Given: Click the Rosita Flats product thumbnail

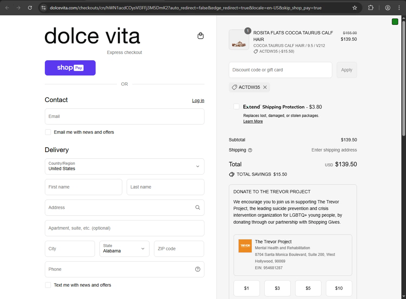Looking at the screenshot, I should click(239, 40).
